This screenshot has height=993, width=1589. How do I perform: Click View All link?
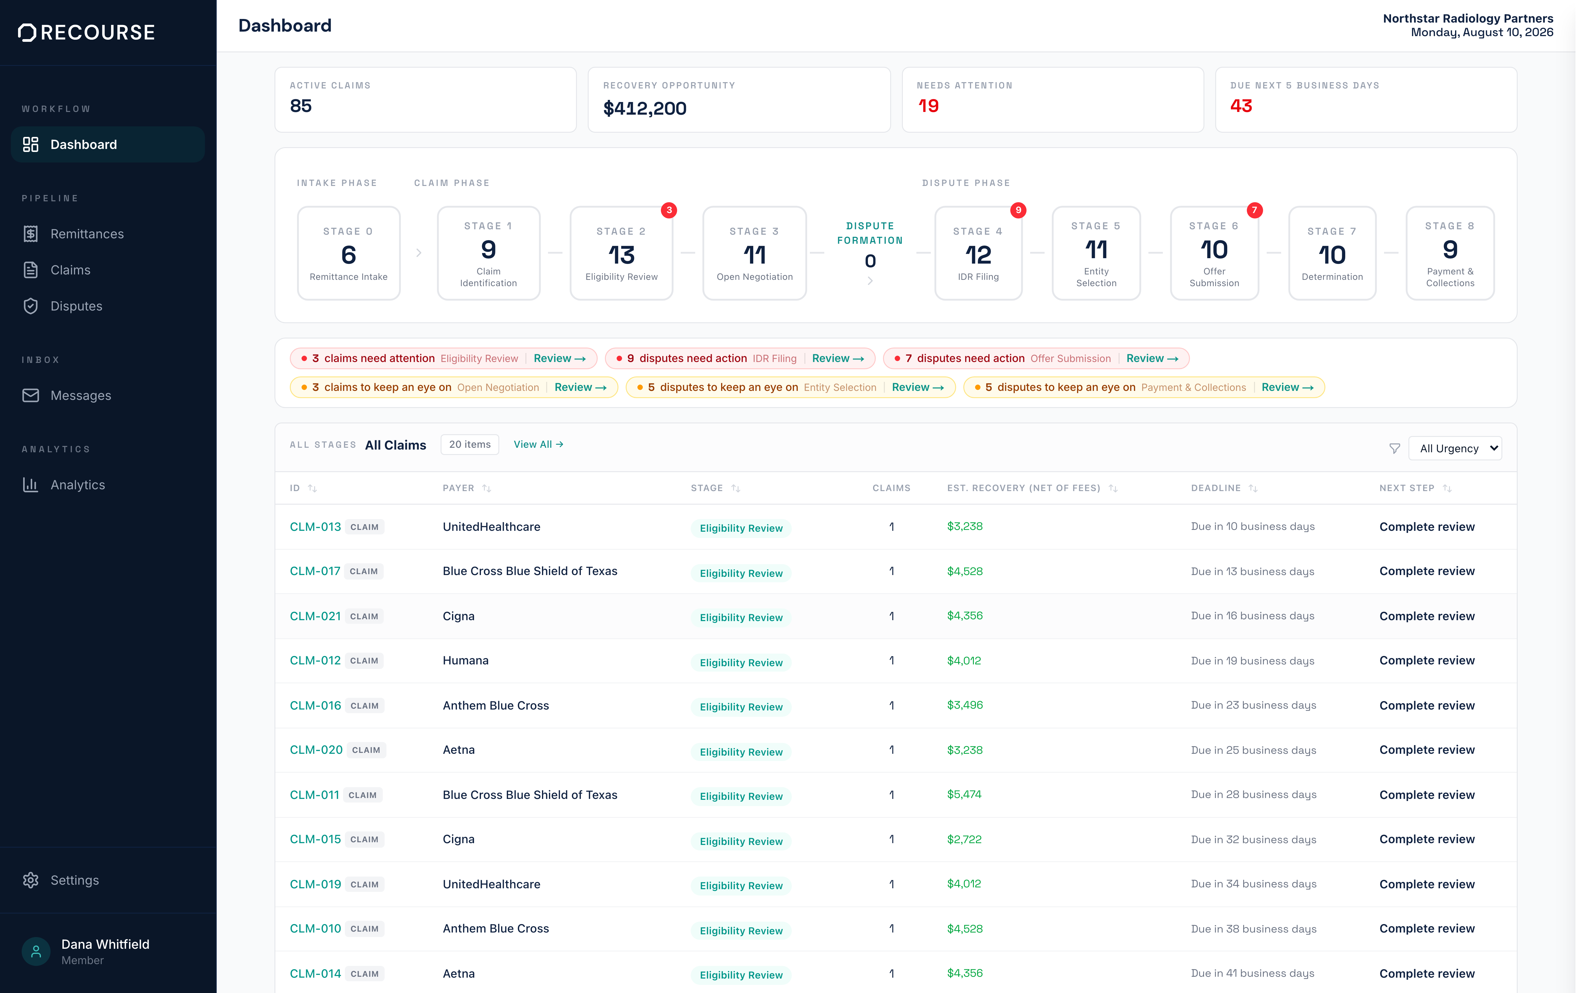(x=538, y=445)
